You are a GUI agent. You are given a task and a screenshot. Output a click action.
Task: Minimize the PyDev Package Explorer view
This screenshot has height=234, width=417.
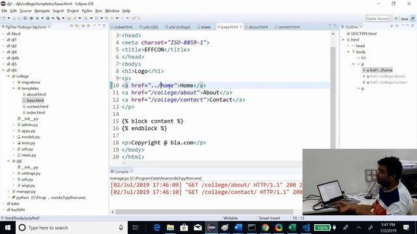tap(99, 25)
